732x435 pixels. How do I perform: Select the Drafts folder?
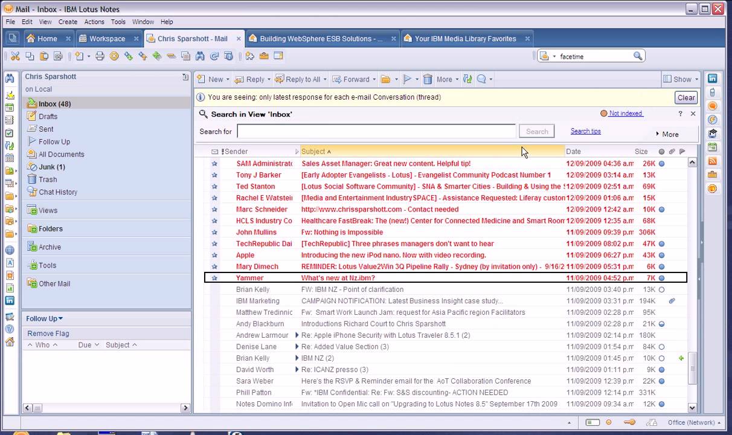click(x=48, y=117)
